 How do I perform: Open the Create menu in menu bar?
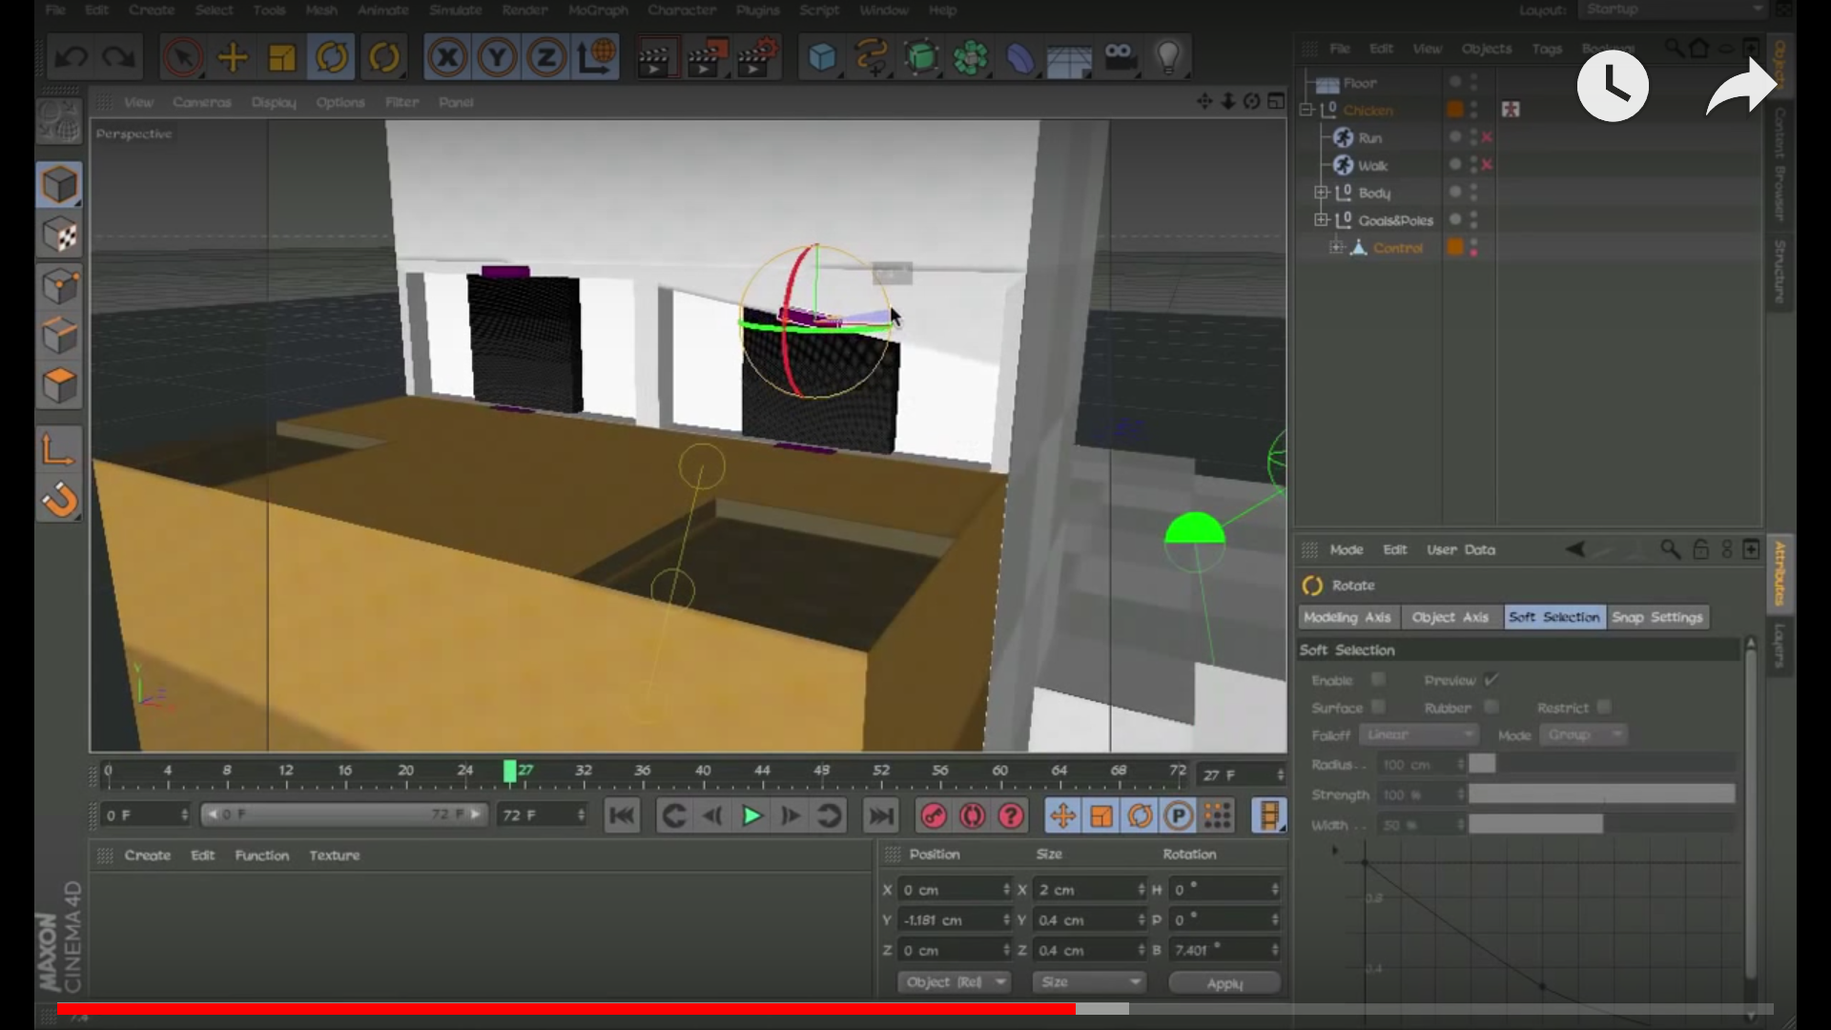coord(152,10)
